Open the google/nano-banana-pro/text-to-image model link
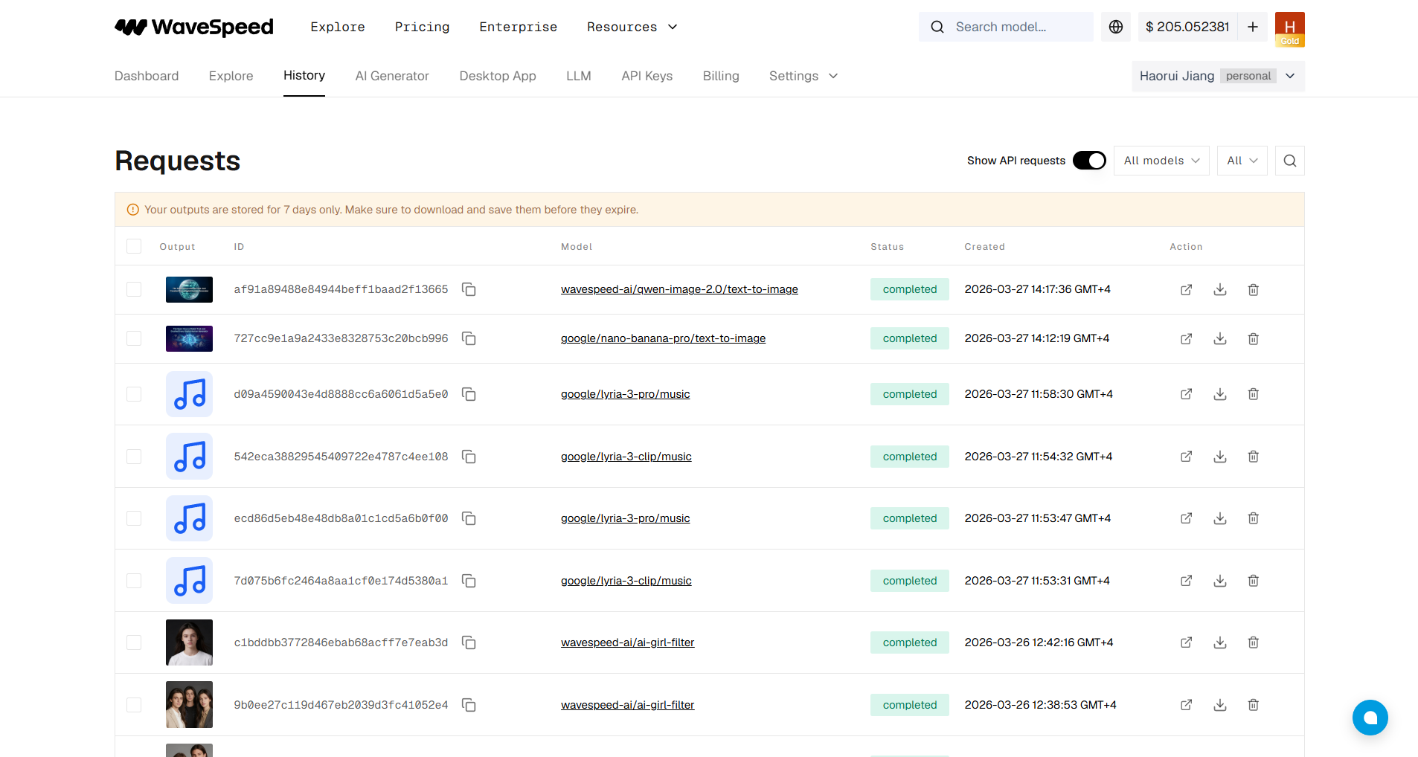Image resolution: width=1418 pixels, height=757 pixels. (x=663, y=338)
